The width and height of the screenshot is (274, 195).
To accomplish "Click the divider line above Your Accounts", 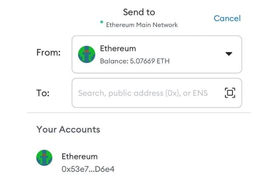I will click(139, 113).
